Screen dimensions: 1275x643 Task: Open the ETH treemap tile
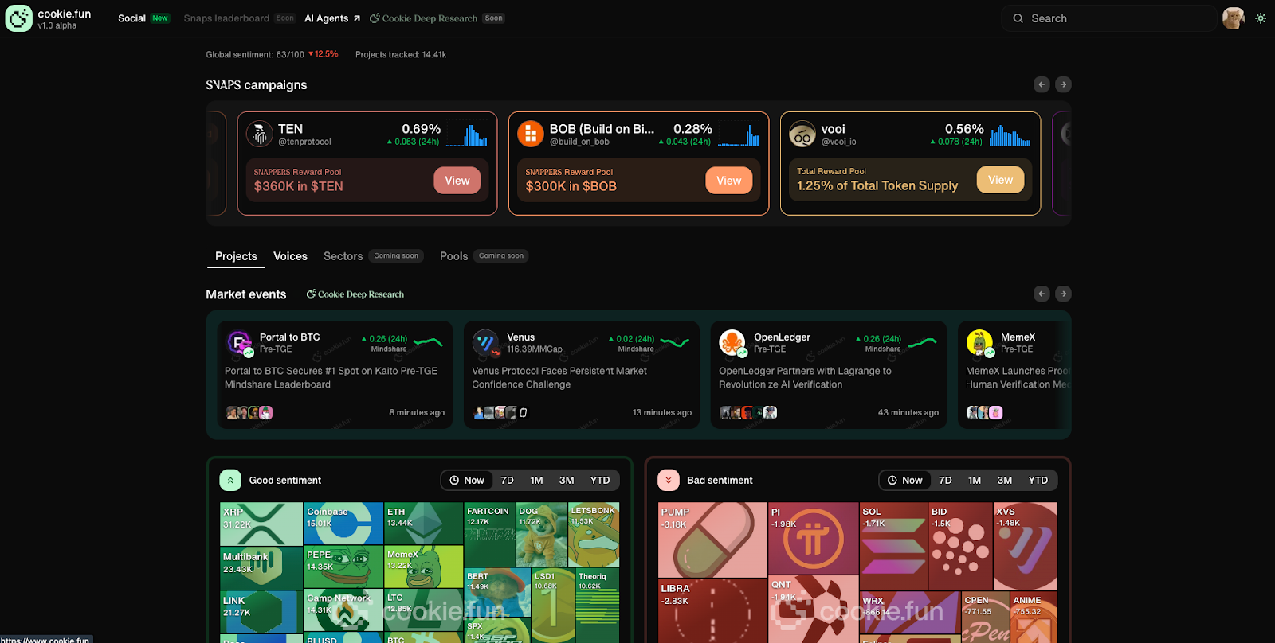(424, 524)
